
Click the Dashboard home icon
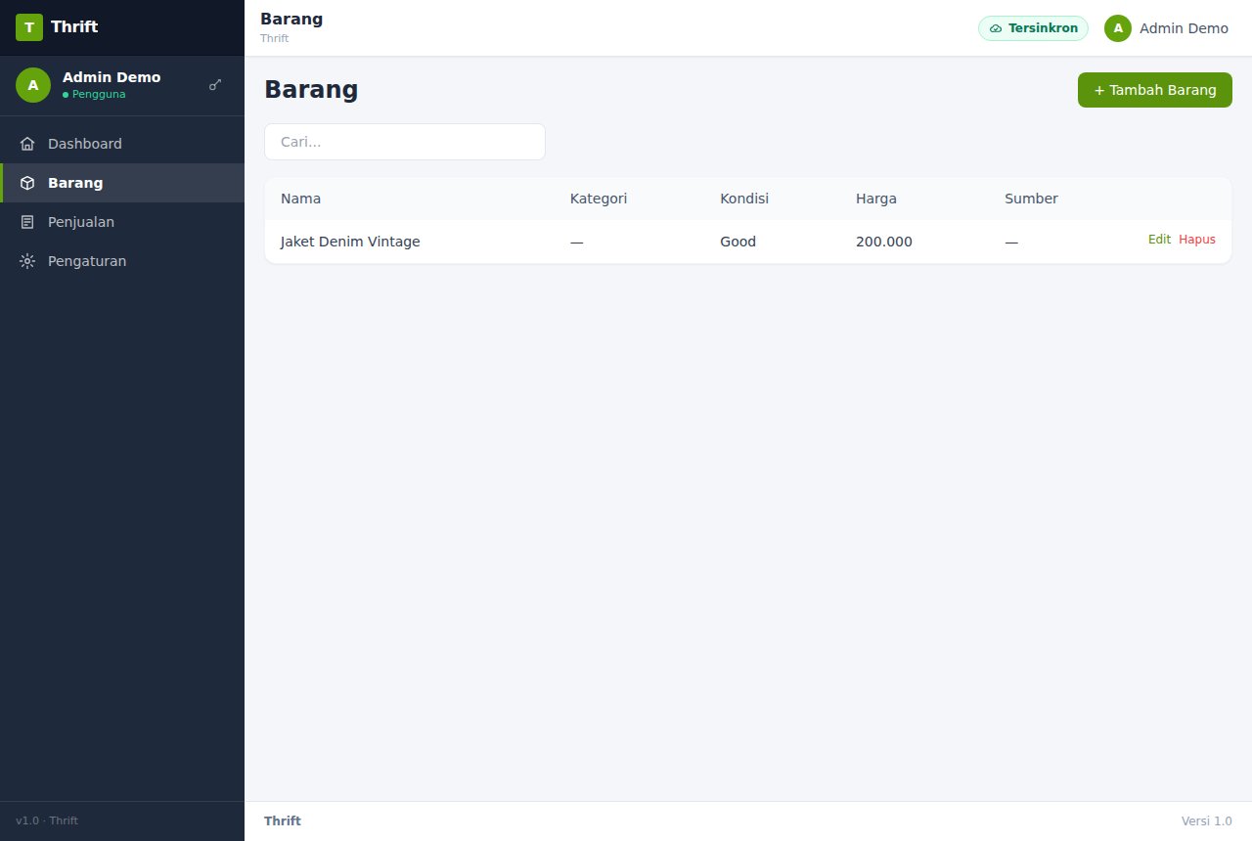[x=27, y=144]
